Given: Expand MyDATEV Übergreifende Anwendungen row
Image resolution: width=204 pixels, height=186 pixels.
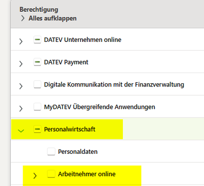Looking at the screenshot, I should point(21,108).
